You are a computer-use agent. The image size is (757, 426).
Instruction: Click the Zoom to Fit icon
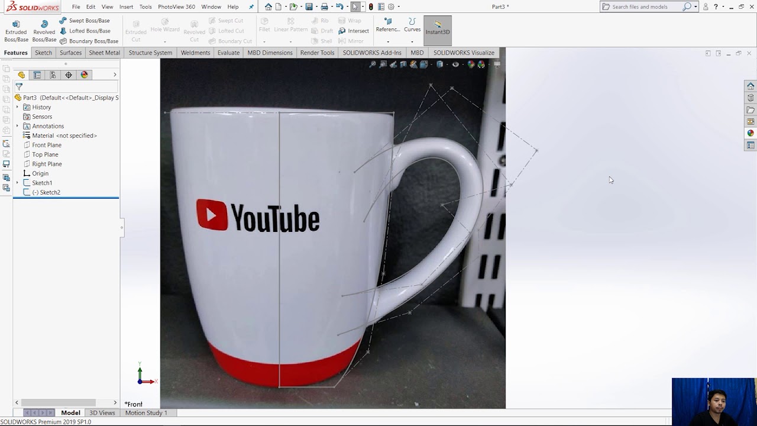coord(373,64)
